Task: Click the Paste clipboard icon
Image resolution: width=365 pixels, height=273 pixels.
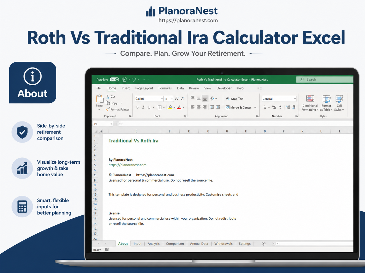Action: click(x=100, y=99)
